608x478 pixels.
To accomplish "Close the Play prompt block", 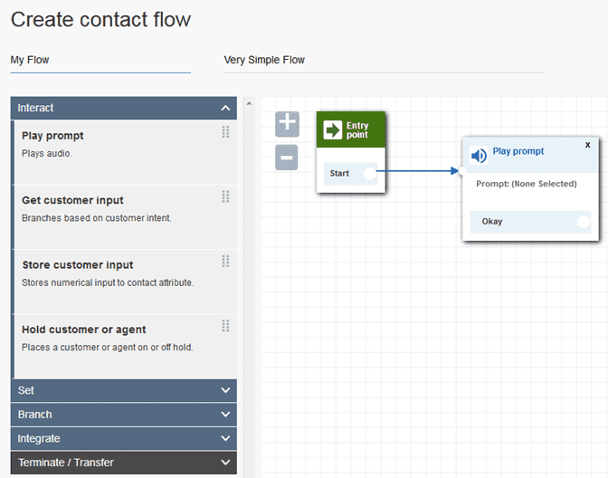I will pyautogui.click(x=587, y=145).
